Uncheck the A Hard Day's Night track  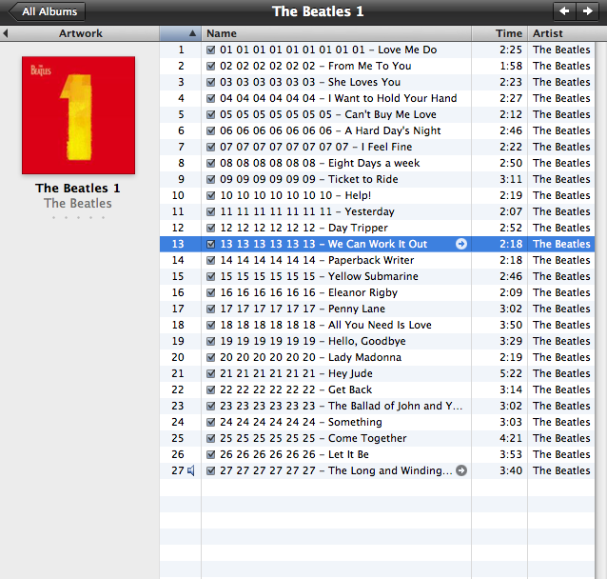210,130
